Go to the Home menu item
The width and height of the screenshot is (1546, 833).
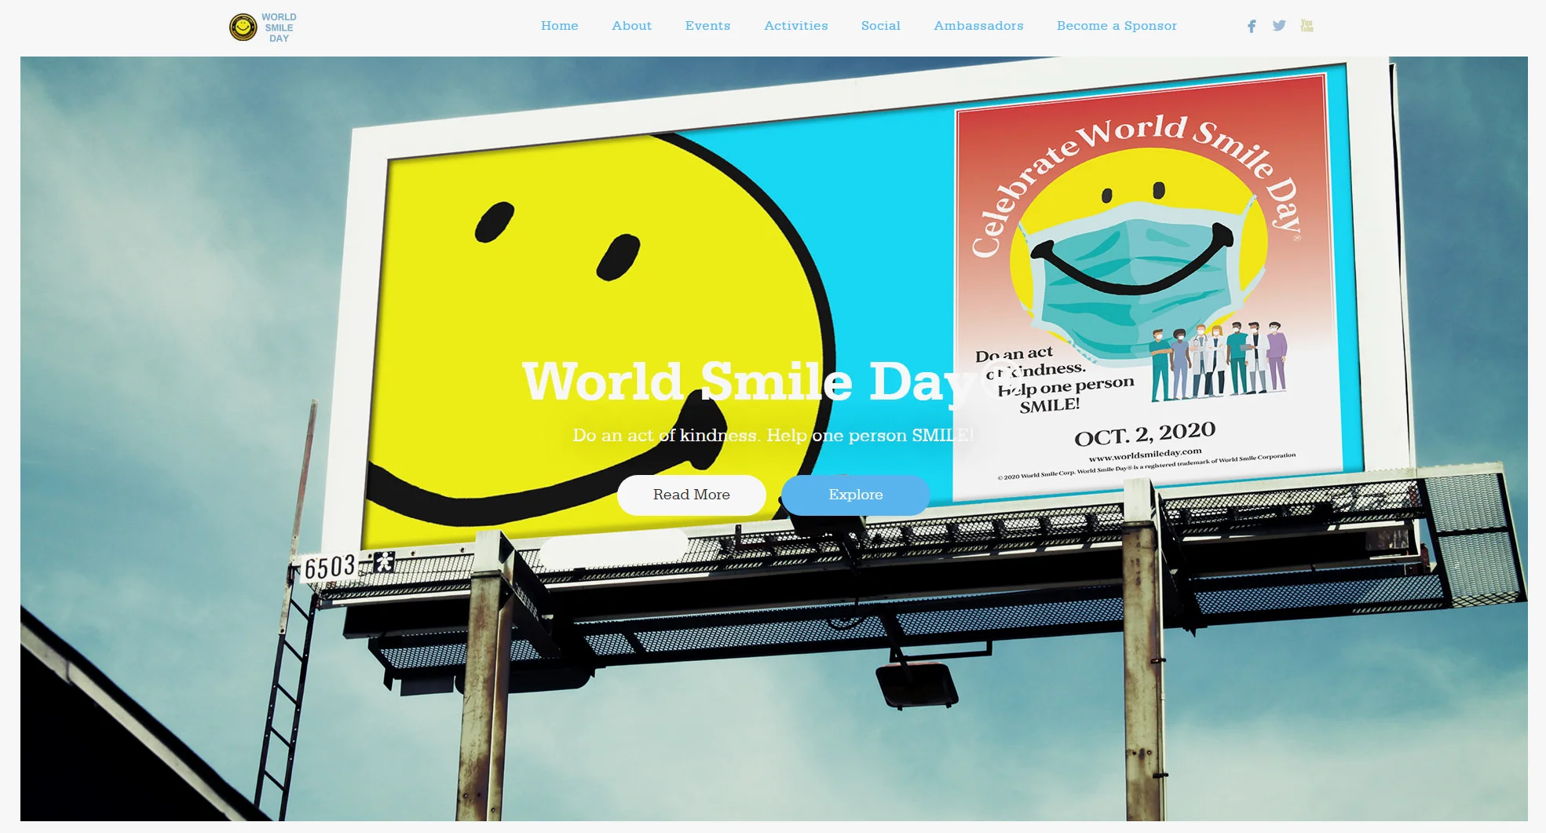(x=560, y=26)
